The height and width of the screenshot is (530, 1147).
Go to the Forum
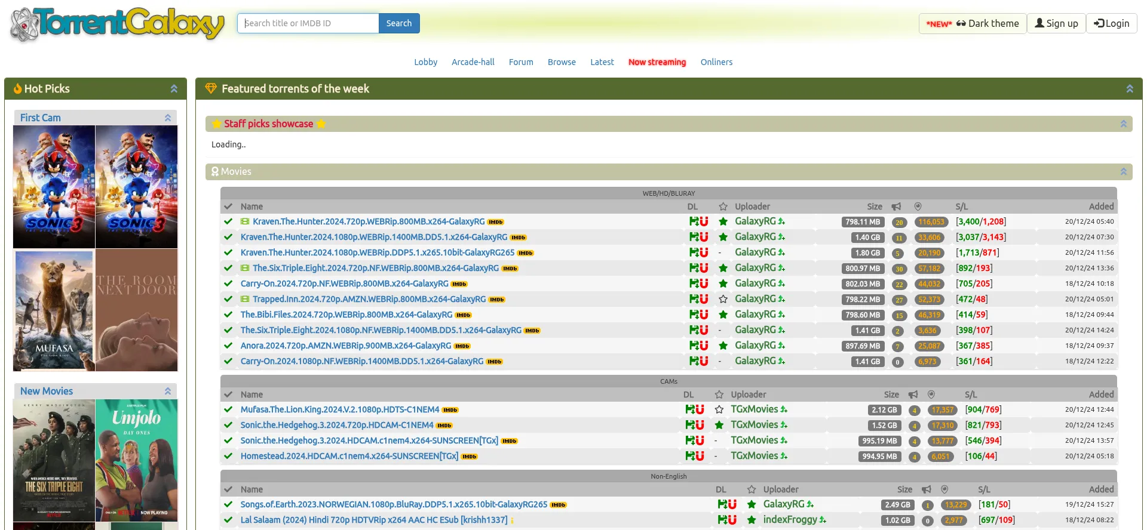click(x=521, y=62)
